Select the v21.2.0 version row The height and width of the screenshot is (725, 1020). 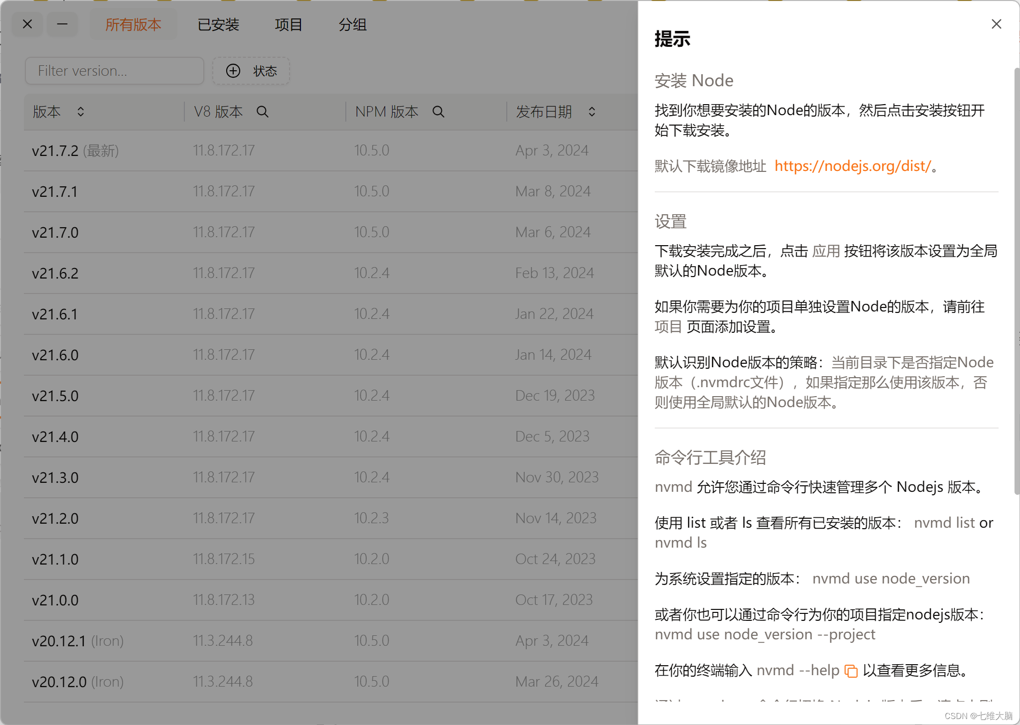tap(331, 518)
